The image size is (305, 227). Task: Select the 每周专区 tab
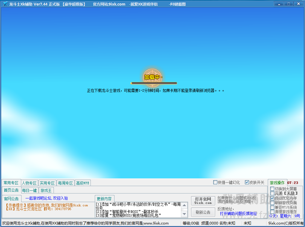(65, 183)
